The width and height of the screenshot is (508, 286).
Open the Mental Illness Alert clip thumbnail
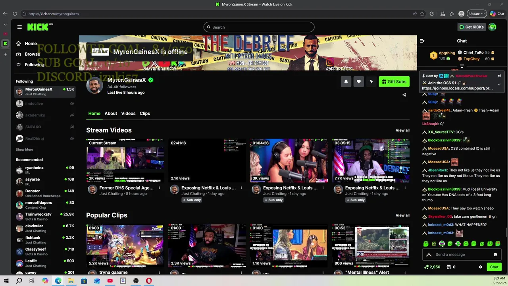(371, 246)
